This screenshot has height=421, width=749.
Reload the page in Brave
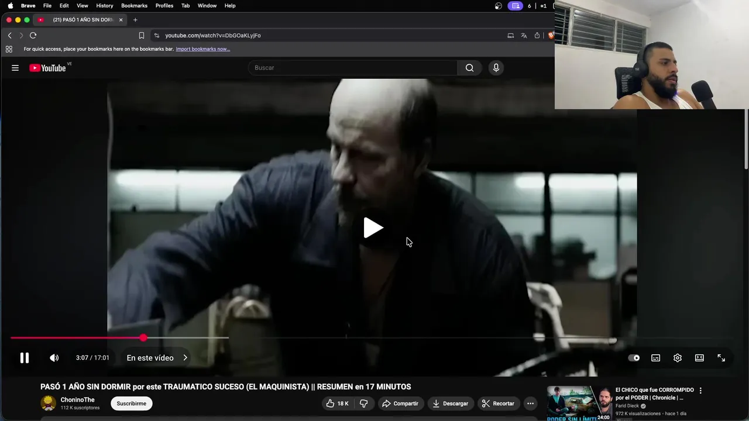(33, 36)
